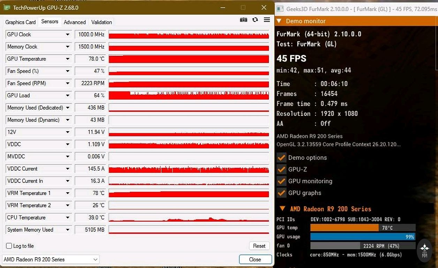Viewport: 438px width, 268px height.
Task: Click the GPU-Z screenshot camera icon
Action: (243, 20)
